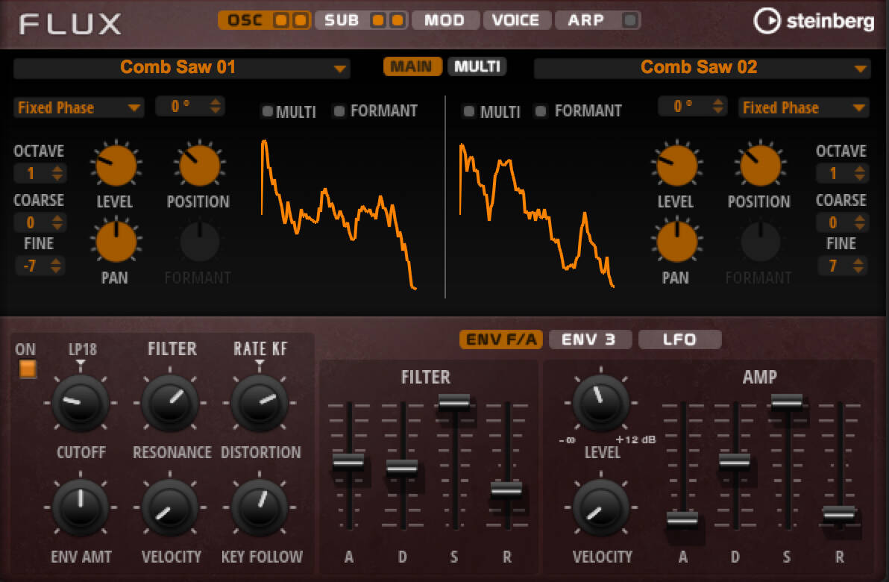This screenshot has width=889, height=582.
Task: Click the filter RESONANCE knob
Action: (x=170, y=404)
